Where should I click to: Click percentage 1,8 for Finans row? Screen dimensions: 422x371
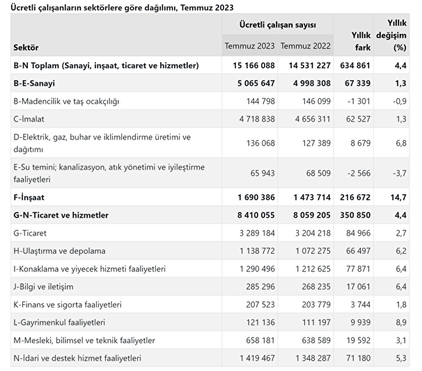click(x=401, y=305)
